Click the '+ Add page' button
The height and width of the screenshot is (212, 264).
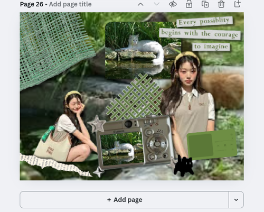coord(125,200)
